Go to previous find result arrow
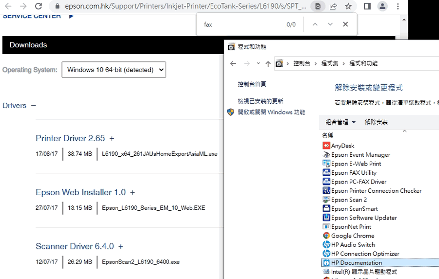Screen dimensions: 439x279 315,24
